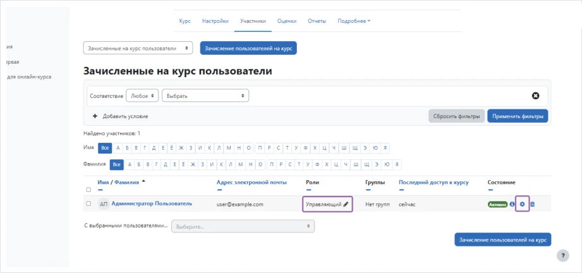Filter Имя by letter М
The image size is (582, 273).
229,148
